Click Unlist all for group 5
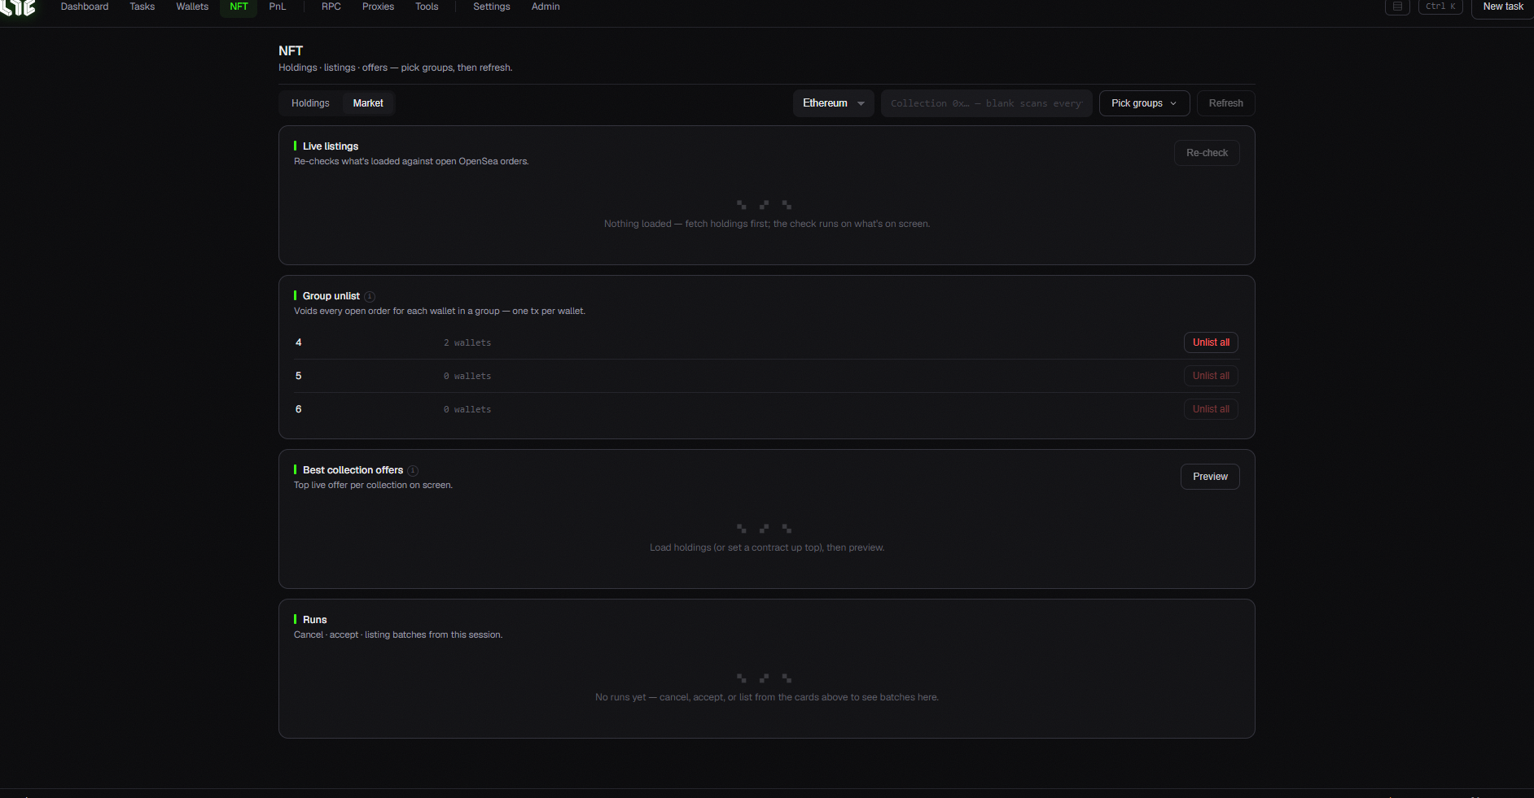 pyautogui.click(x=1211, y=376)
